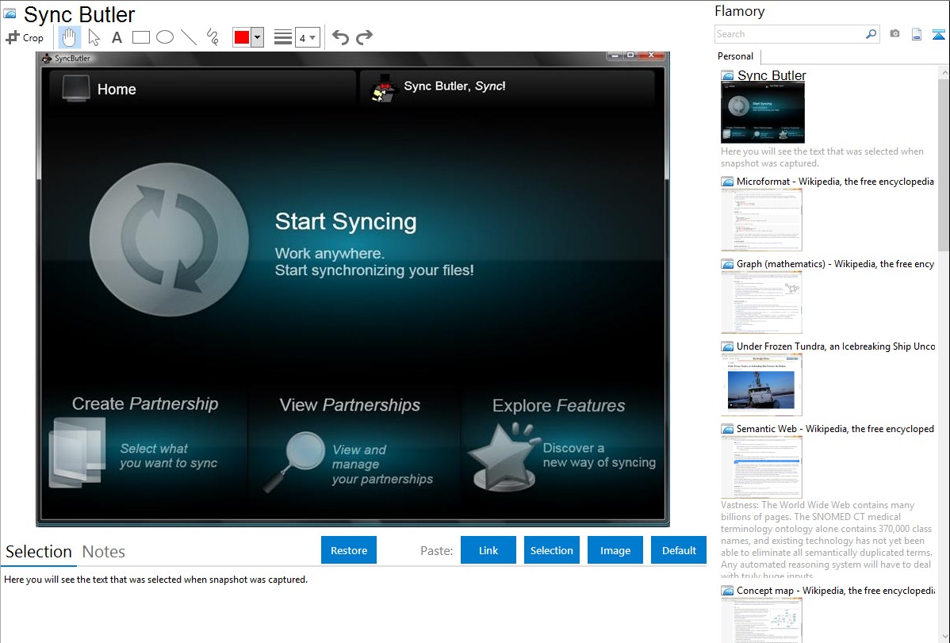
Task: Open the line width dropdown showing 4
Action: 308,37
